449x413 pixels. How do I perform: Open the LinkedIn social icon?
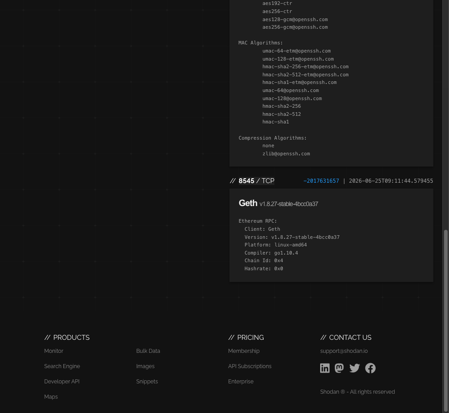(x=325, y=368)
